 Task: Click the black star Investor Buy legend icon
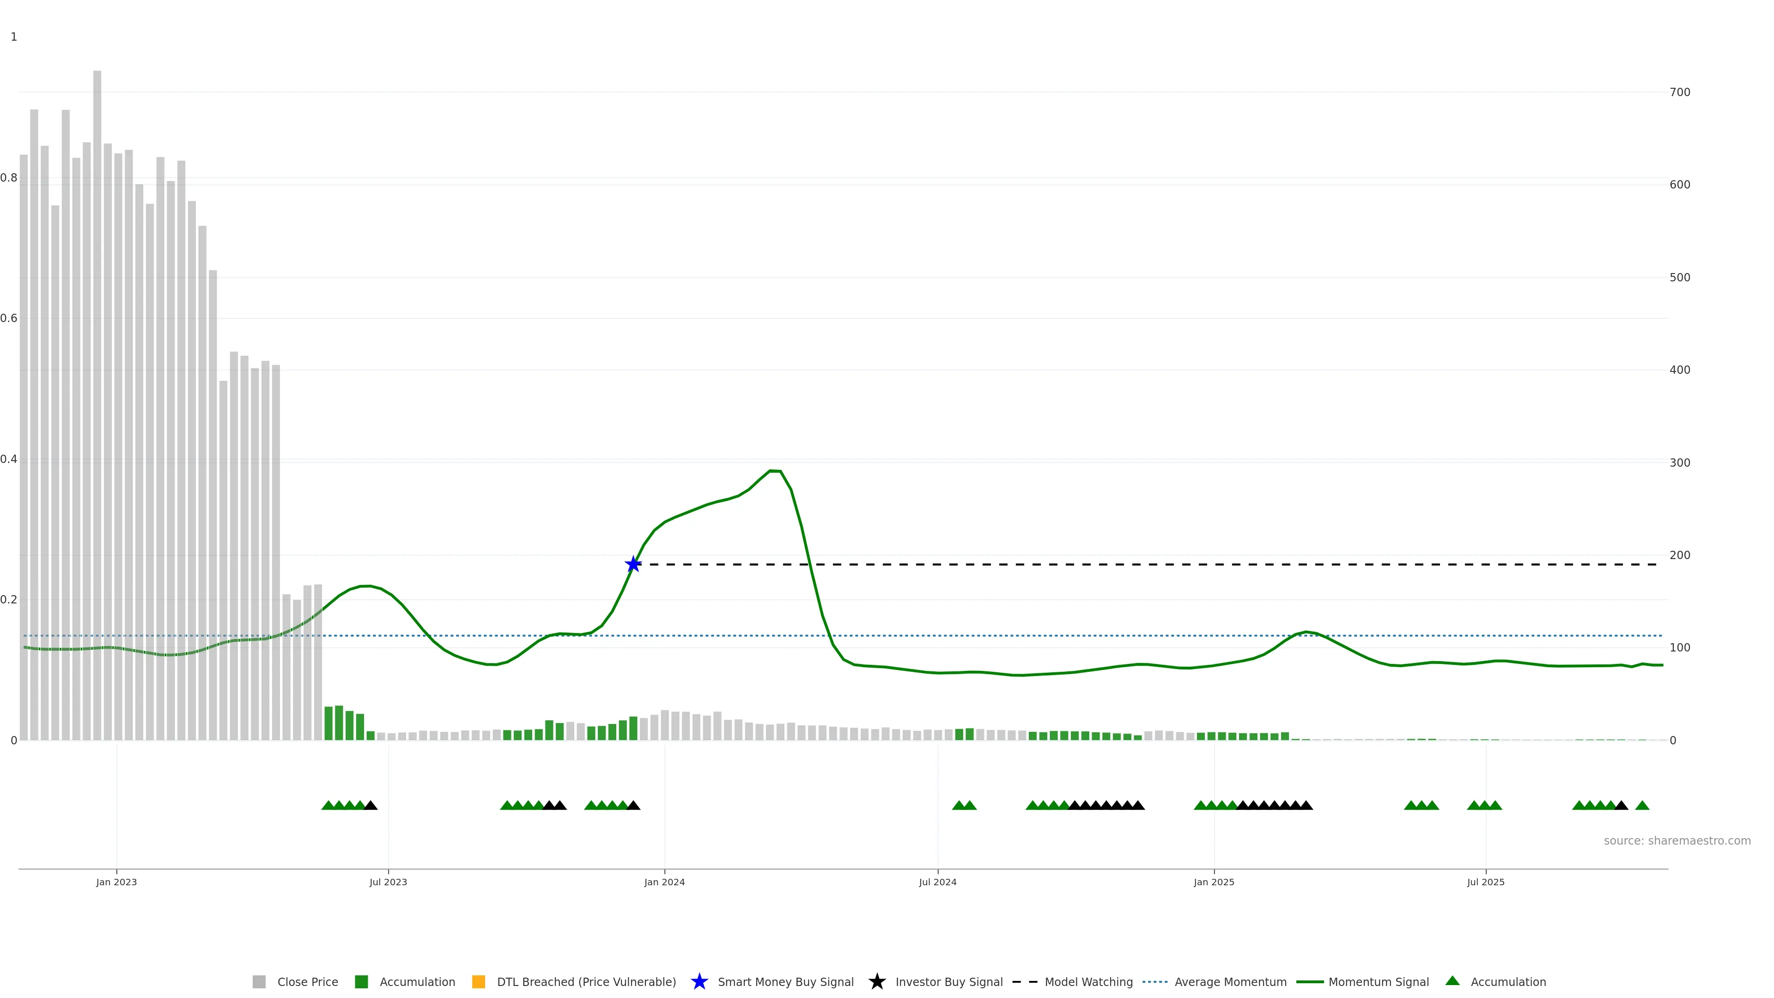pos(877,982)
